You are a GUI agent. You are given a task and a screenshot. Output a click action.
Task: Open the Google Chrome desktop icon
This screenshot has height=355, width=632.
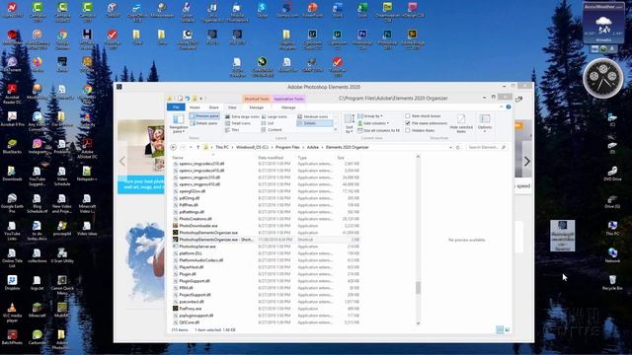62,39
